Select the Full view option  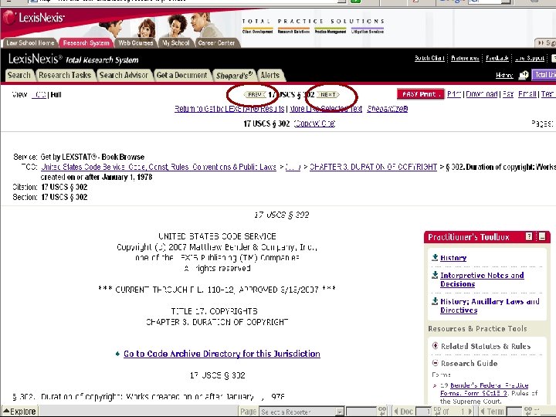(56, 95)
